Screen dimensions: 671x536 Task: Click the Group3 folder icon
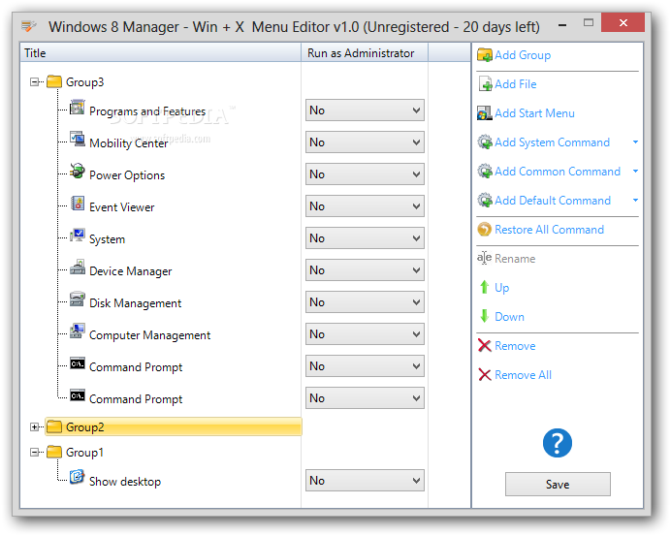pos(54,81)
